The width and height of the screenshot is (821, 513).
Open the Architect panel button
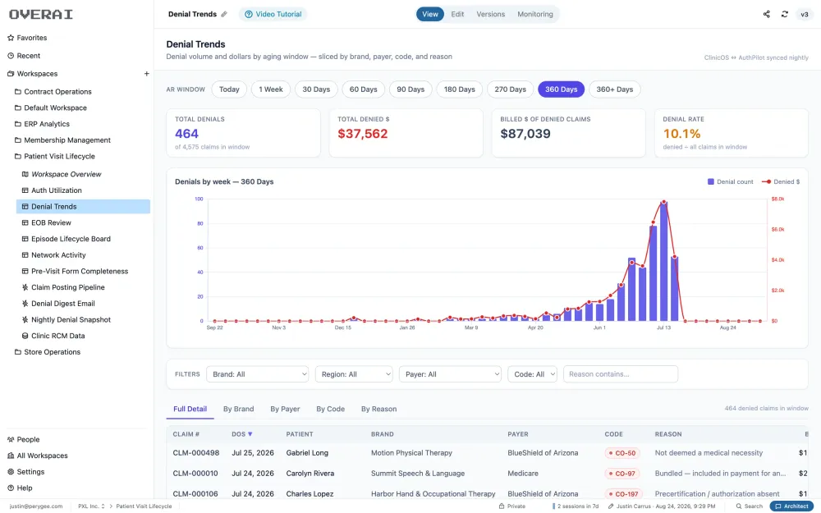791,506
